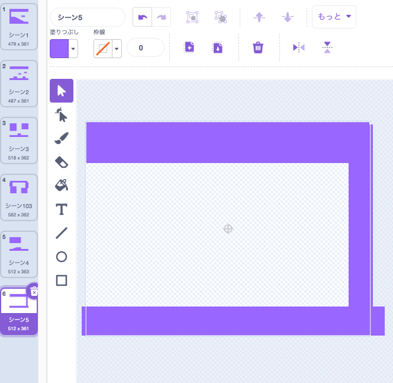Click the no-outline color swatch
This screenshot has height=383, width=393.
[103, 49]
